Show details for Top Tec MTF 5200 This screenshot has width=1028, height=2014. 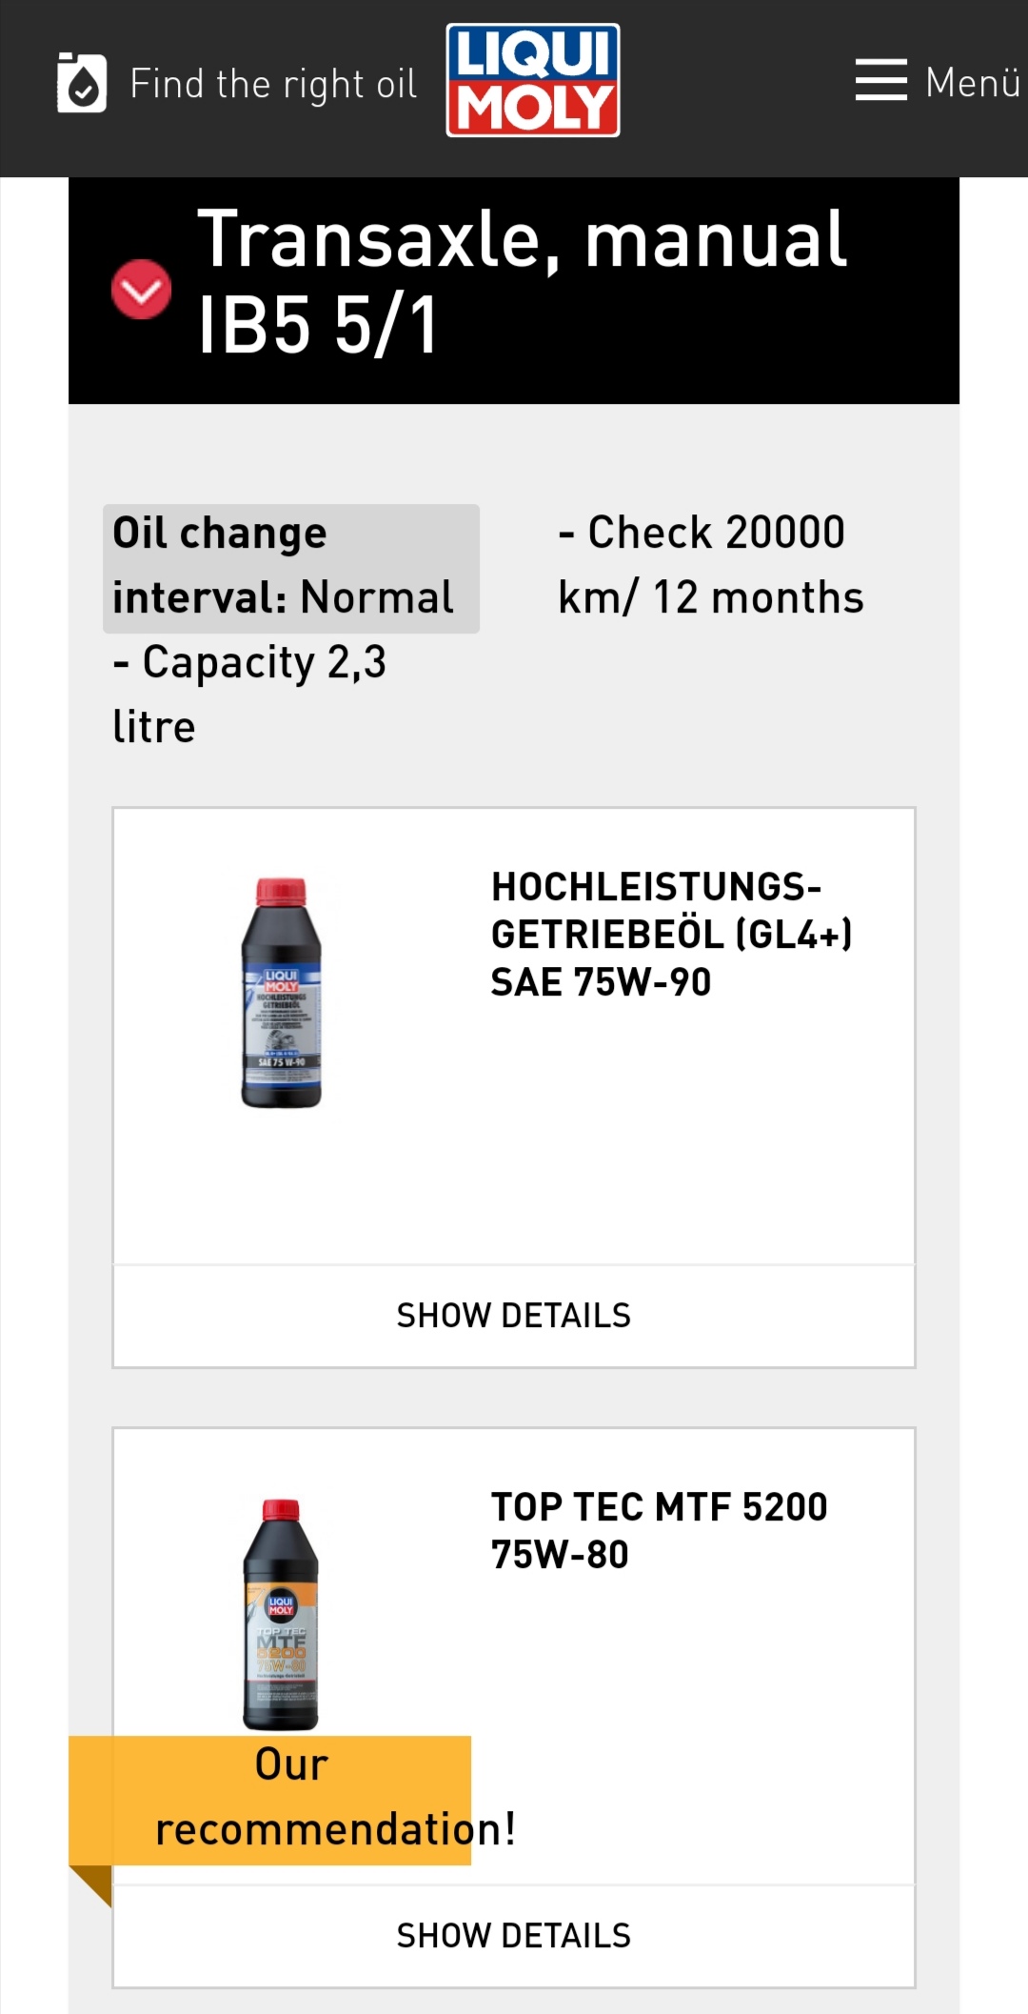tap(514, 1936)
